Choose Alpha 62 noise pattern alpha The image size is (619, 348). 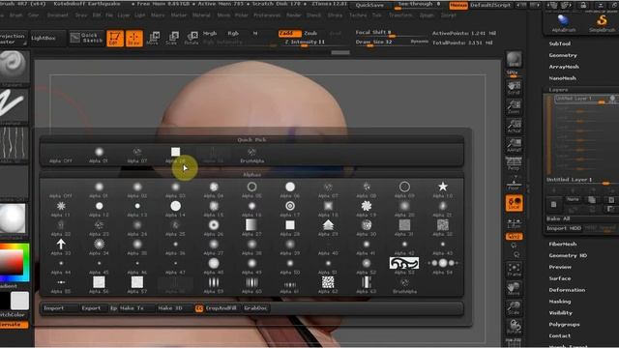328,284
